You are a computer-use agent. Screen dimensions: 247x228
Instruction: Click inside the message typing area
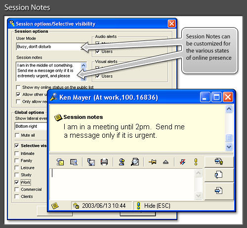click(122, 184)
